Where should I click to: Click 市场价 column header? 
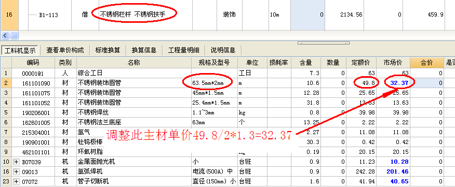click(393, 62)
